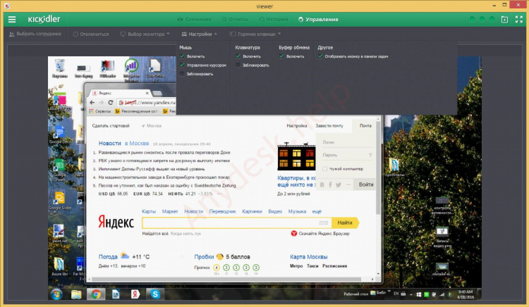
Task: Toggle Мышь Включить checkbox
Action: tap(182, 56)
